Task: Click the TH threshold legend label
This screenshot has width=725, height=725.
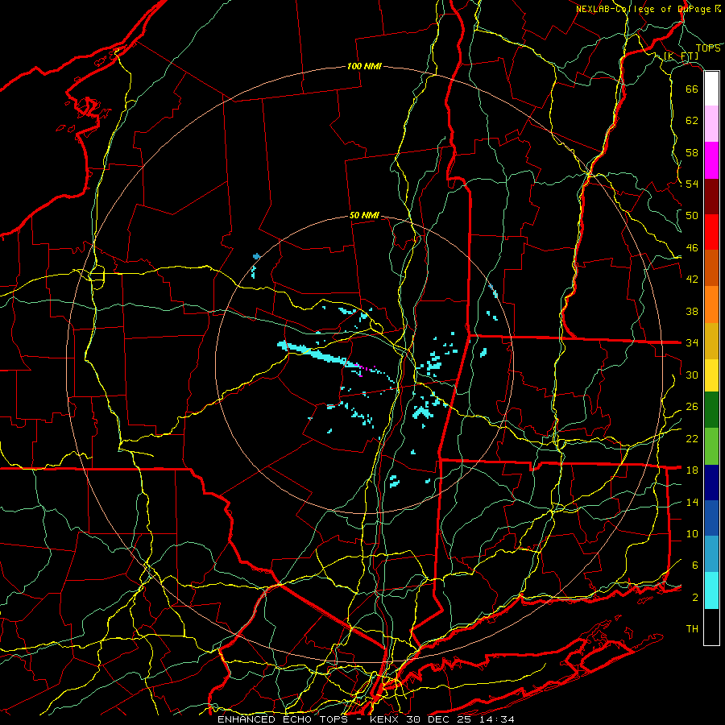Action: tap(692, 629)
